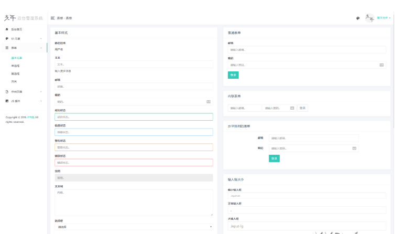Screen dimensions: 402x234
Task: Click the green 登录 button in 普通表单
Action: tap(233, 75)
